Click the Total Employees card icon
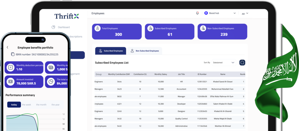Image resolution: width=299 pixels, height=131 pixels. click(x=98, y=28)
